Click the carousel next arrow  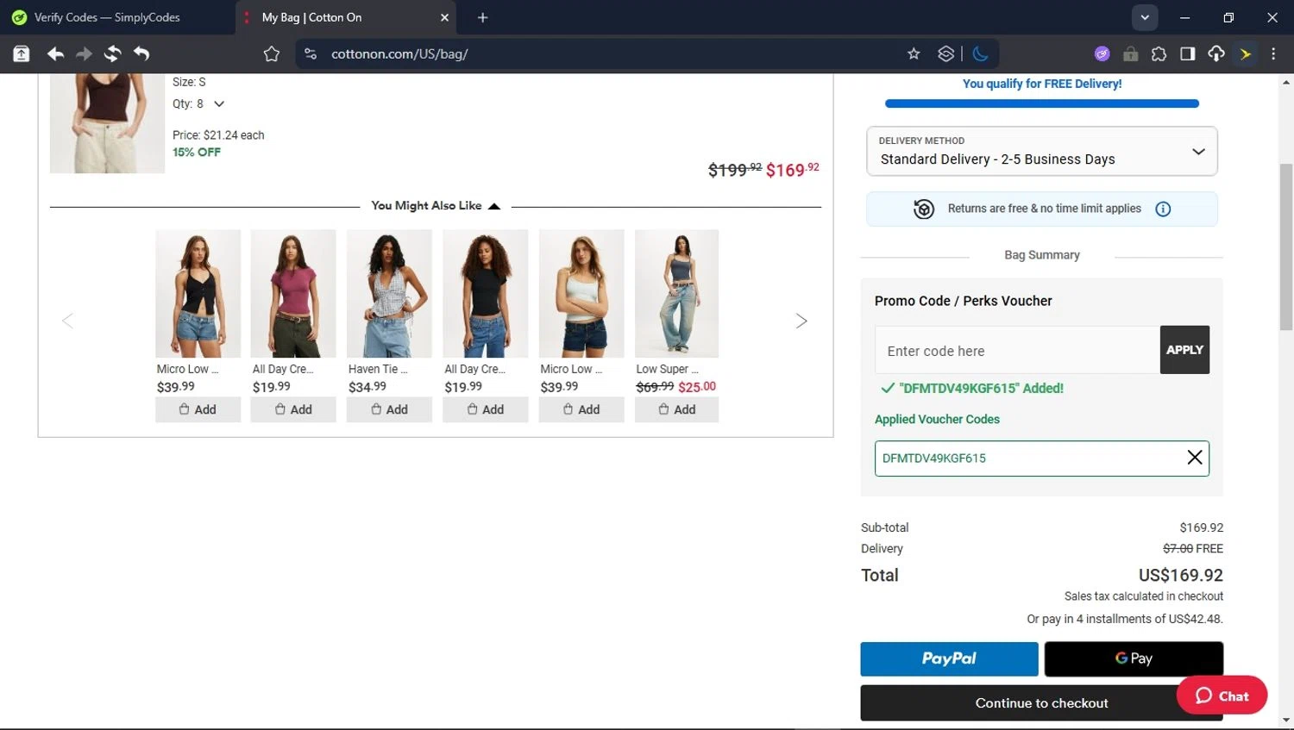tap(801, 321)
